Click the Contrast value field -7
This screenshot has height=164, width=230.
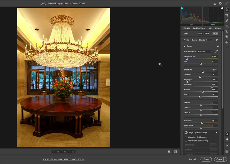point(214,75)
